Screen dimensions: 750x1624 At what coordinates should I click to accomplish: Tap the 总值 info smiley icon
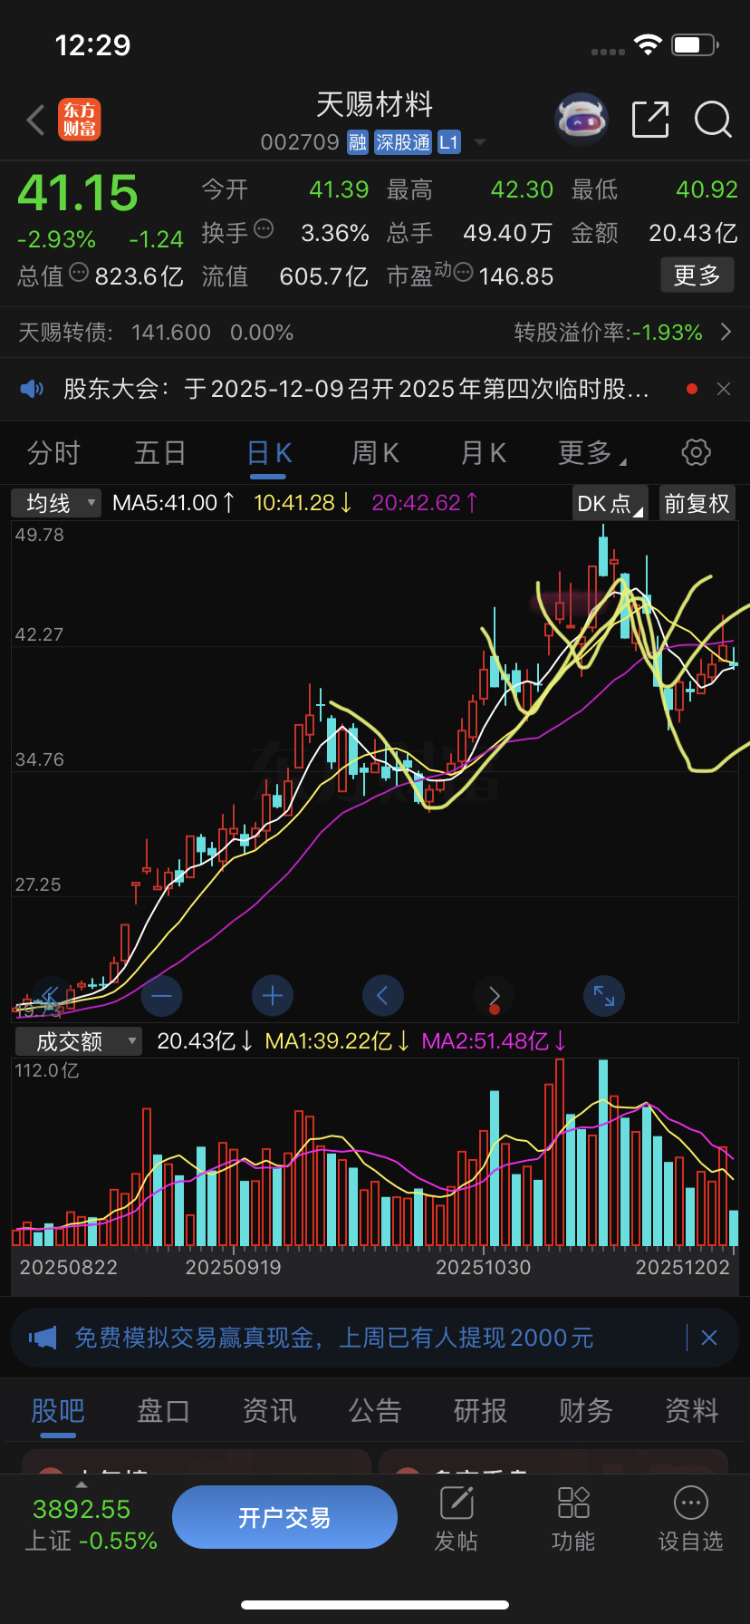(x=79, y=272)
